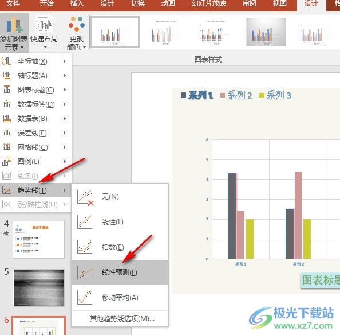This screenshot has height=335, width=340.
Task: Expand the 误差线(E) submenu arrow
Action: (65, 133)
